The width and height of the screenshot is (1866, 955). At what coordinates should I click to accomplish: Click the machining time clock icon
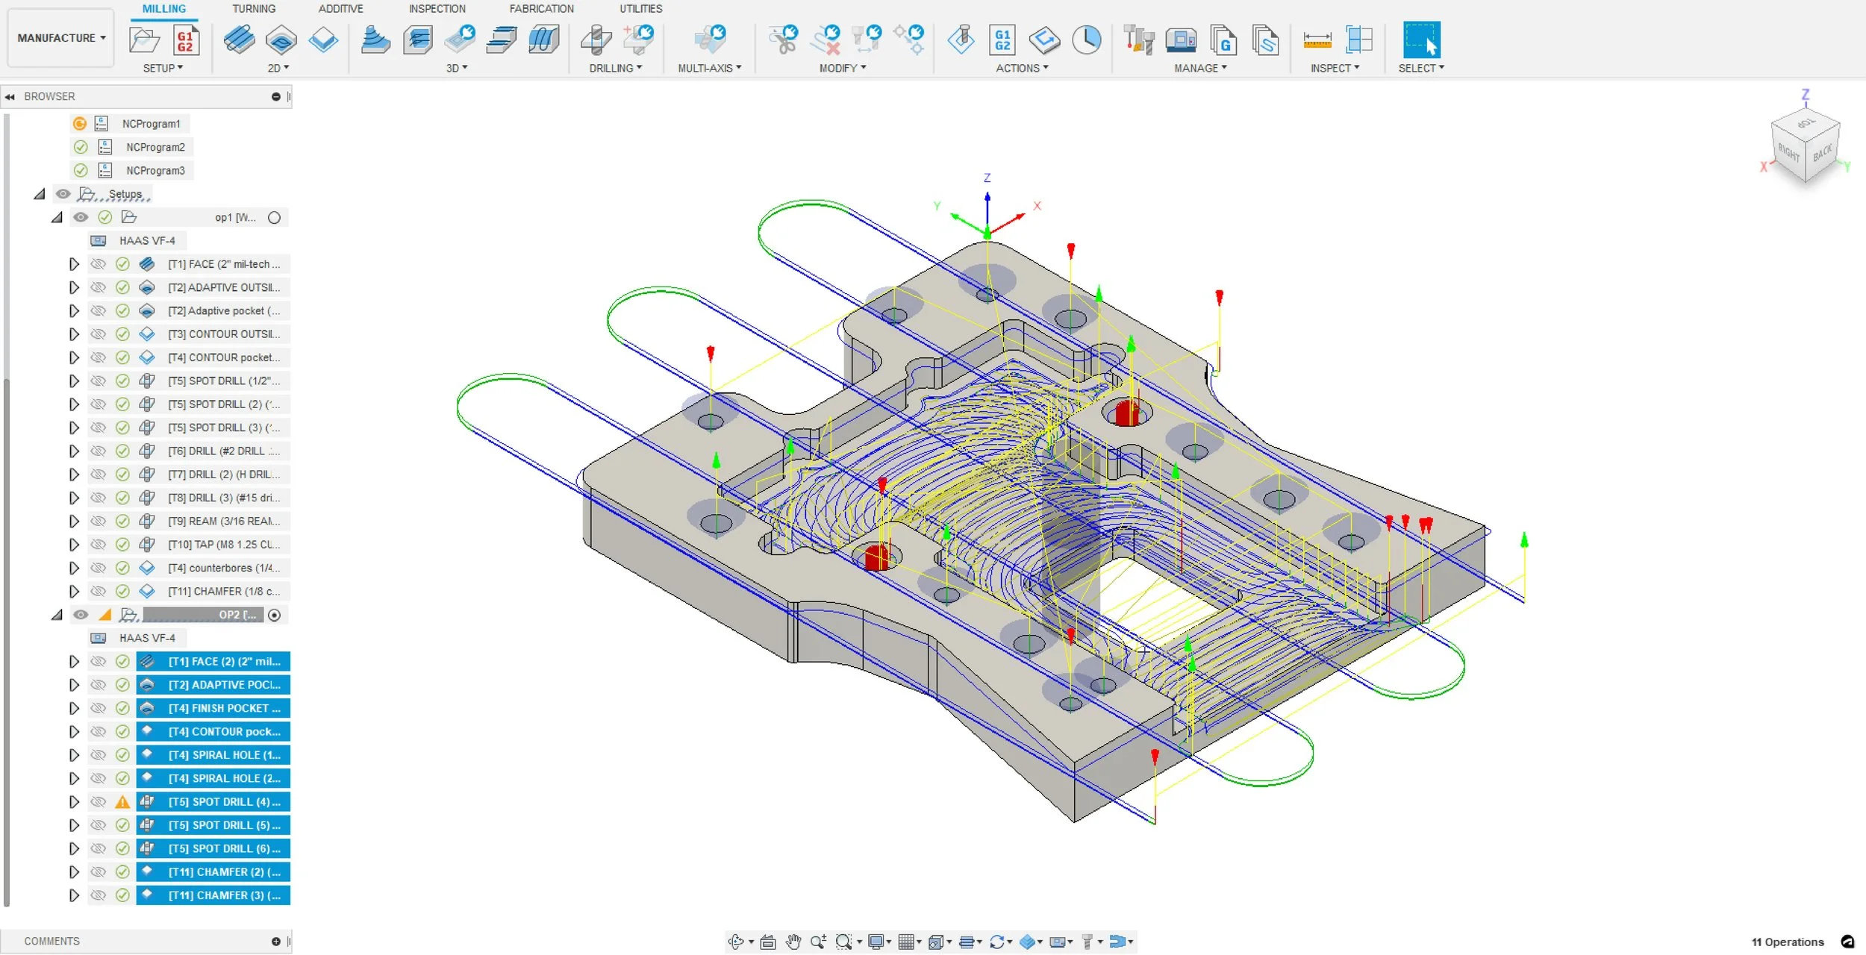[1088, 38]
